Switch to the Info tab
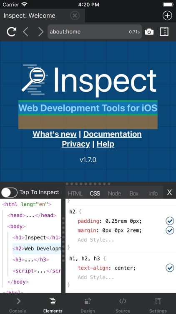176x314 pixels. tap(153, 193)
